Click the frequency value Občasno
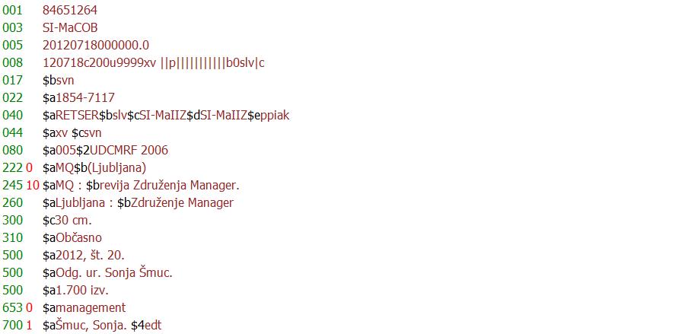Screen dimensions: 685x334 pos(78,237)
